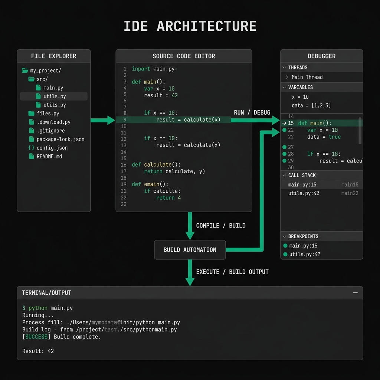Click the file icon beside main.py
The image size is (380, 380).
[38, 88]
